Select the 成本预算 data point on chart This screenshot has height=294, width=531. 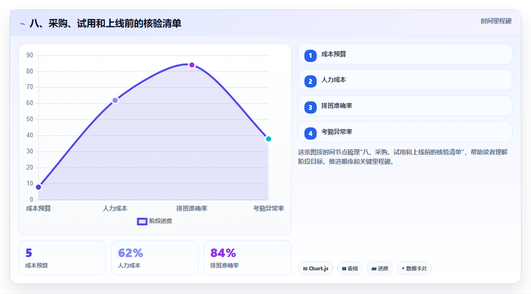click(x=38, y=187)
